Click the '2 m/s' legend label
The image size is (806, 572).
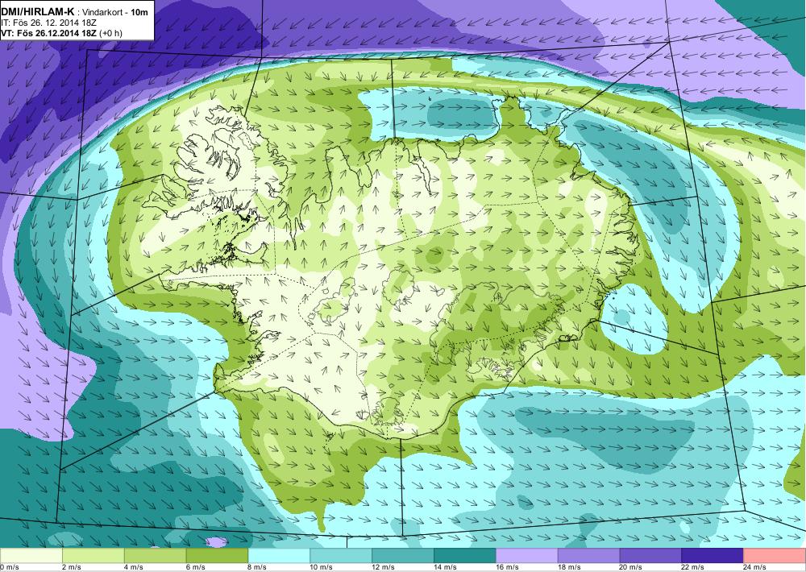[x=72, y=567]
